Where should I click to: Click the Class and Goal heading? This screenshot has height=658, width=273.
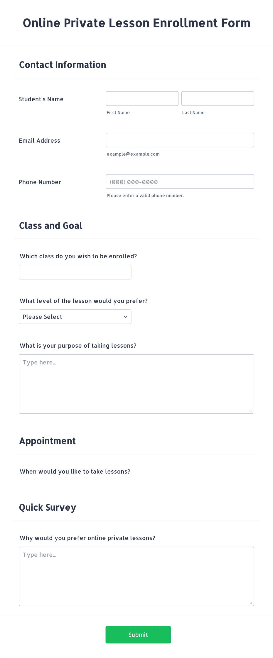[x=51, y=226]
